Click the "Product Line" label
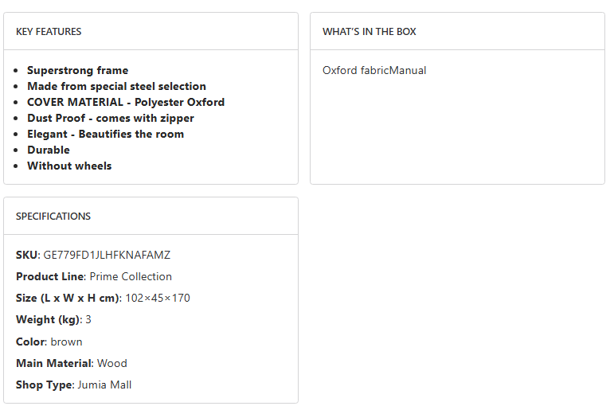This screenshot has height=410, width=614. (x=49, y=277)
